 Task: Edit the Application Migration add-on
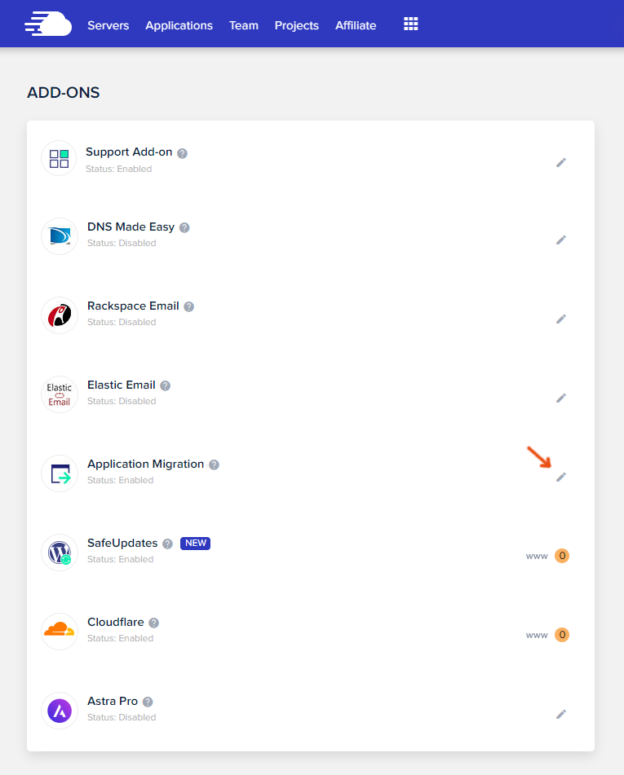click(560, 478)
